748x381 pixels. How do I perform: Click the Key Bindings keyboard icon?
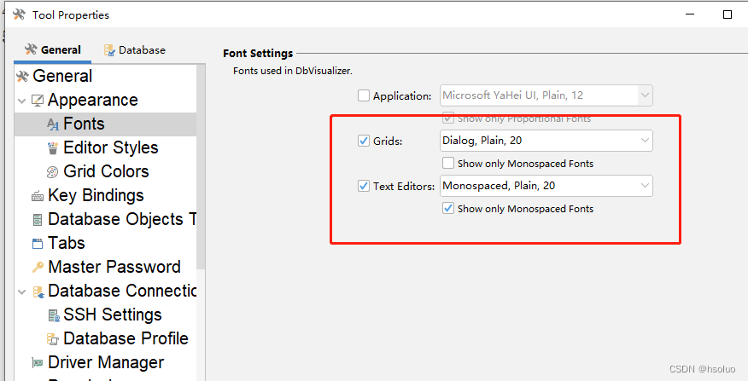pyautogui.click(x=38, y=196)
